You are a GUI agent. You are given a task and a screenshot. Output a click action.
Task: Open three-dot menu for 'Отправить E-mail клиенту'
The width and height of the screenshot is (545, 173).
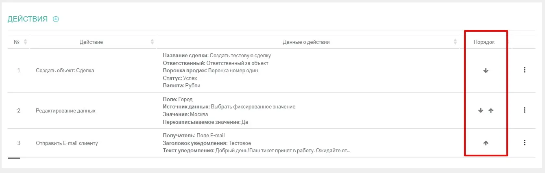click(524, 143)
